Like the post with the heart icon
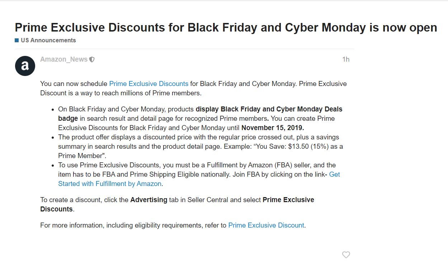Image resolution: width=448 pixels, height=272 pixels. click(x=346, y=255)
